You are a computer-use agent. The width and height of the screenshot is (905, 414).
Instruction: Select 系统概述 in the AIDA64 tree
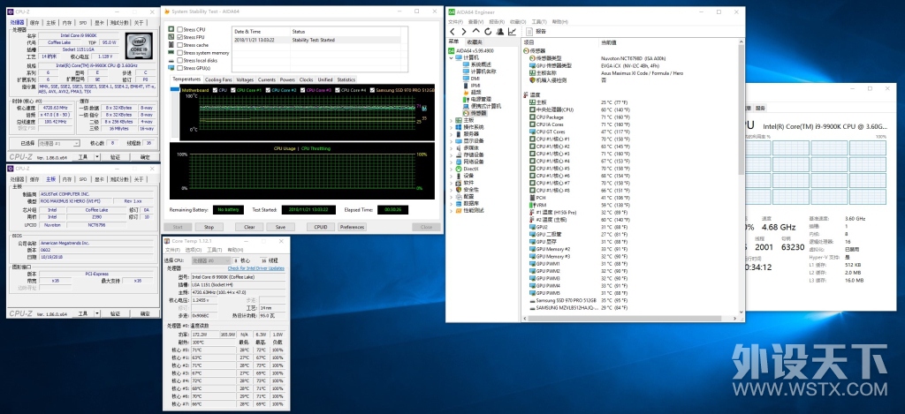click(476, 64)
